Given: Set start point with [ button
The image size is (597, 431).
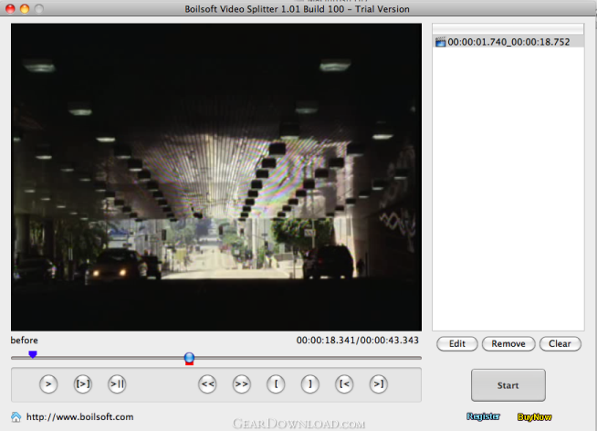Looking at the screenshot, I should coord(276,384).
